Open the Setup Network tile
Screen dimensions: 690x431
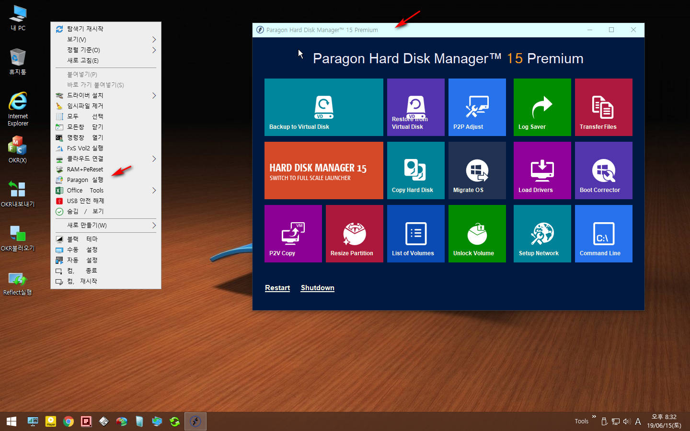[x=542, y=234]
